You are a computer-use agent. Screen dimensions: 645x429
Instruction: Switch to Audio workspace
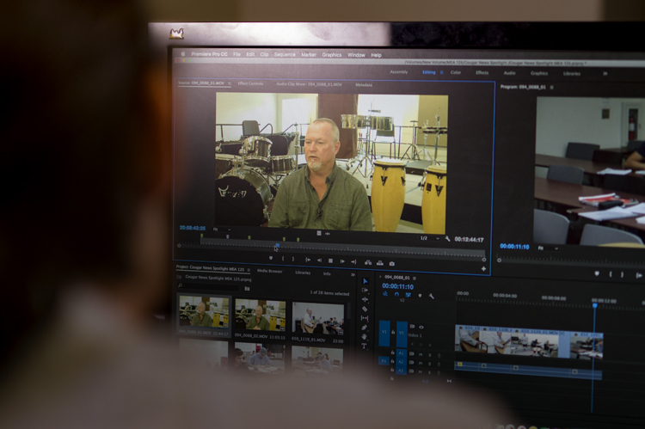[509, 73]
